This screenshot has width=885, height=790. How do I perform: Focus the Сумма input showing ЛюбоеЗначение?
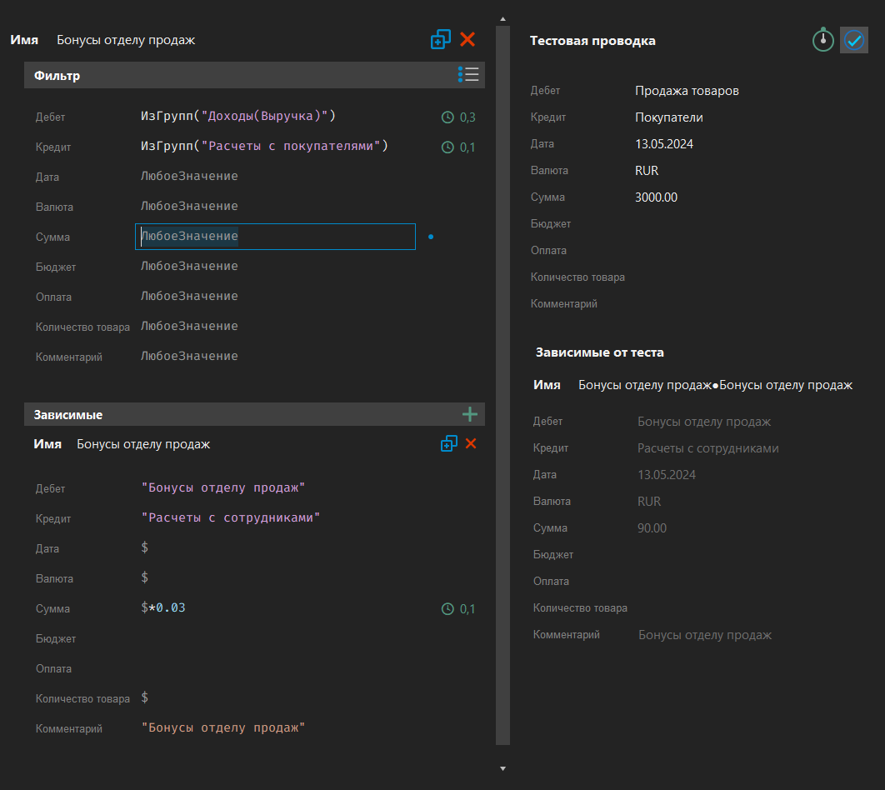pyautogui.click(x=275, y=236)
